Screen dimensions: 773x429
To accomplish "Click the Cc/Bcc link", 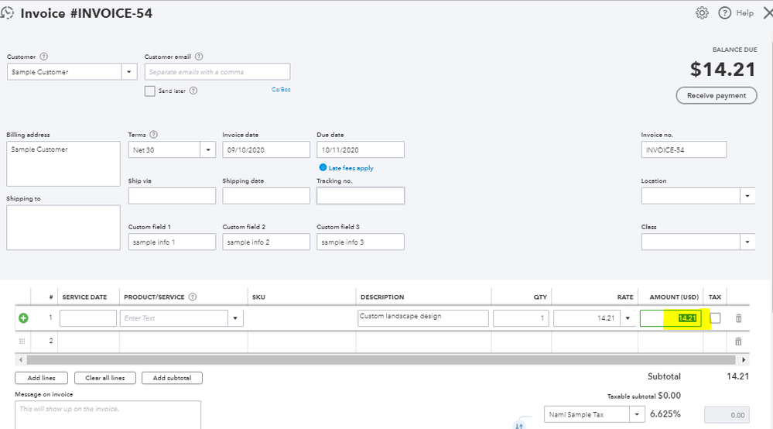I will click(281, 89).
